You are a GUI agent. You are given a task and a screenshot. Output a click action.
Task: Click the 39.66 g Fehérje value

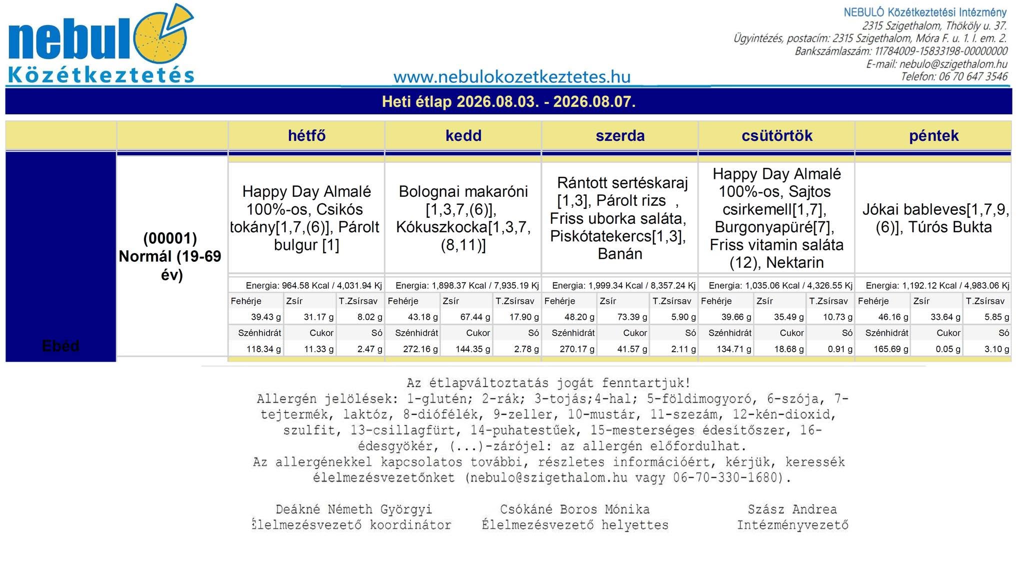736,317
